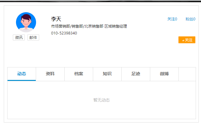This screenshot has width=201, height=137.
Task: Click the 区域销售经理 job title text
Action: [x=116, y=26]
